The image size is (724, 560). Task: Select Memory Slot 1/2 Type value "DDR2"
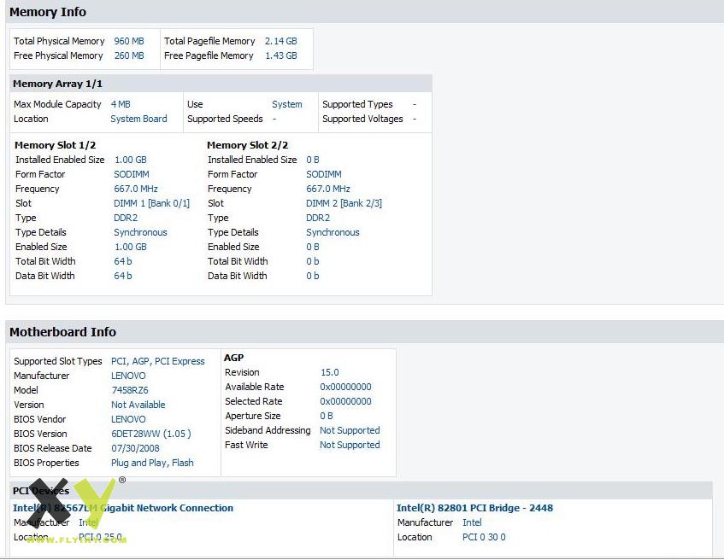click(x=126, y=219)
